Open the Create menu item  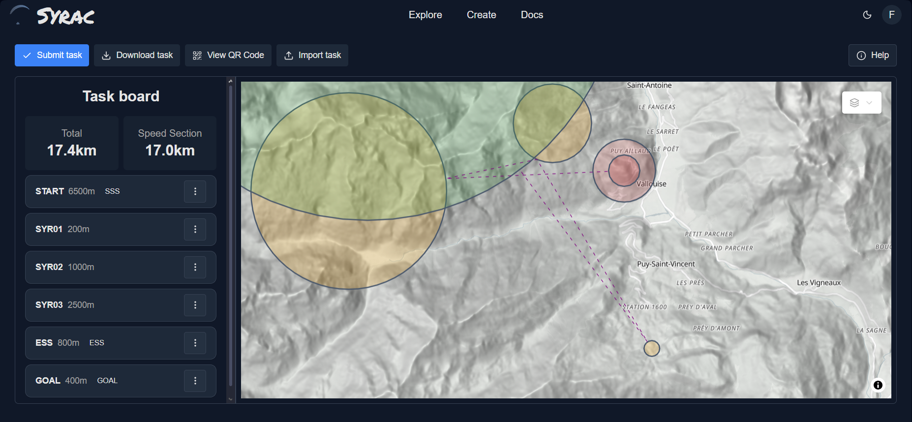pos(481,15)
